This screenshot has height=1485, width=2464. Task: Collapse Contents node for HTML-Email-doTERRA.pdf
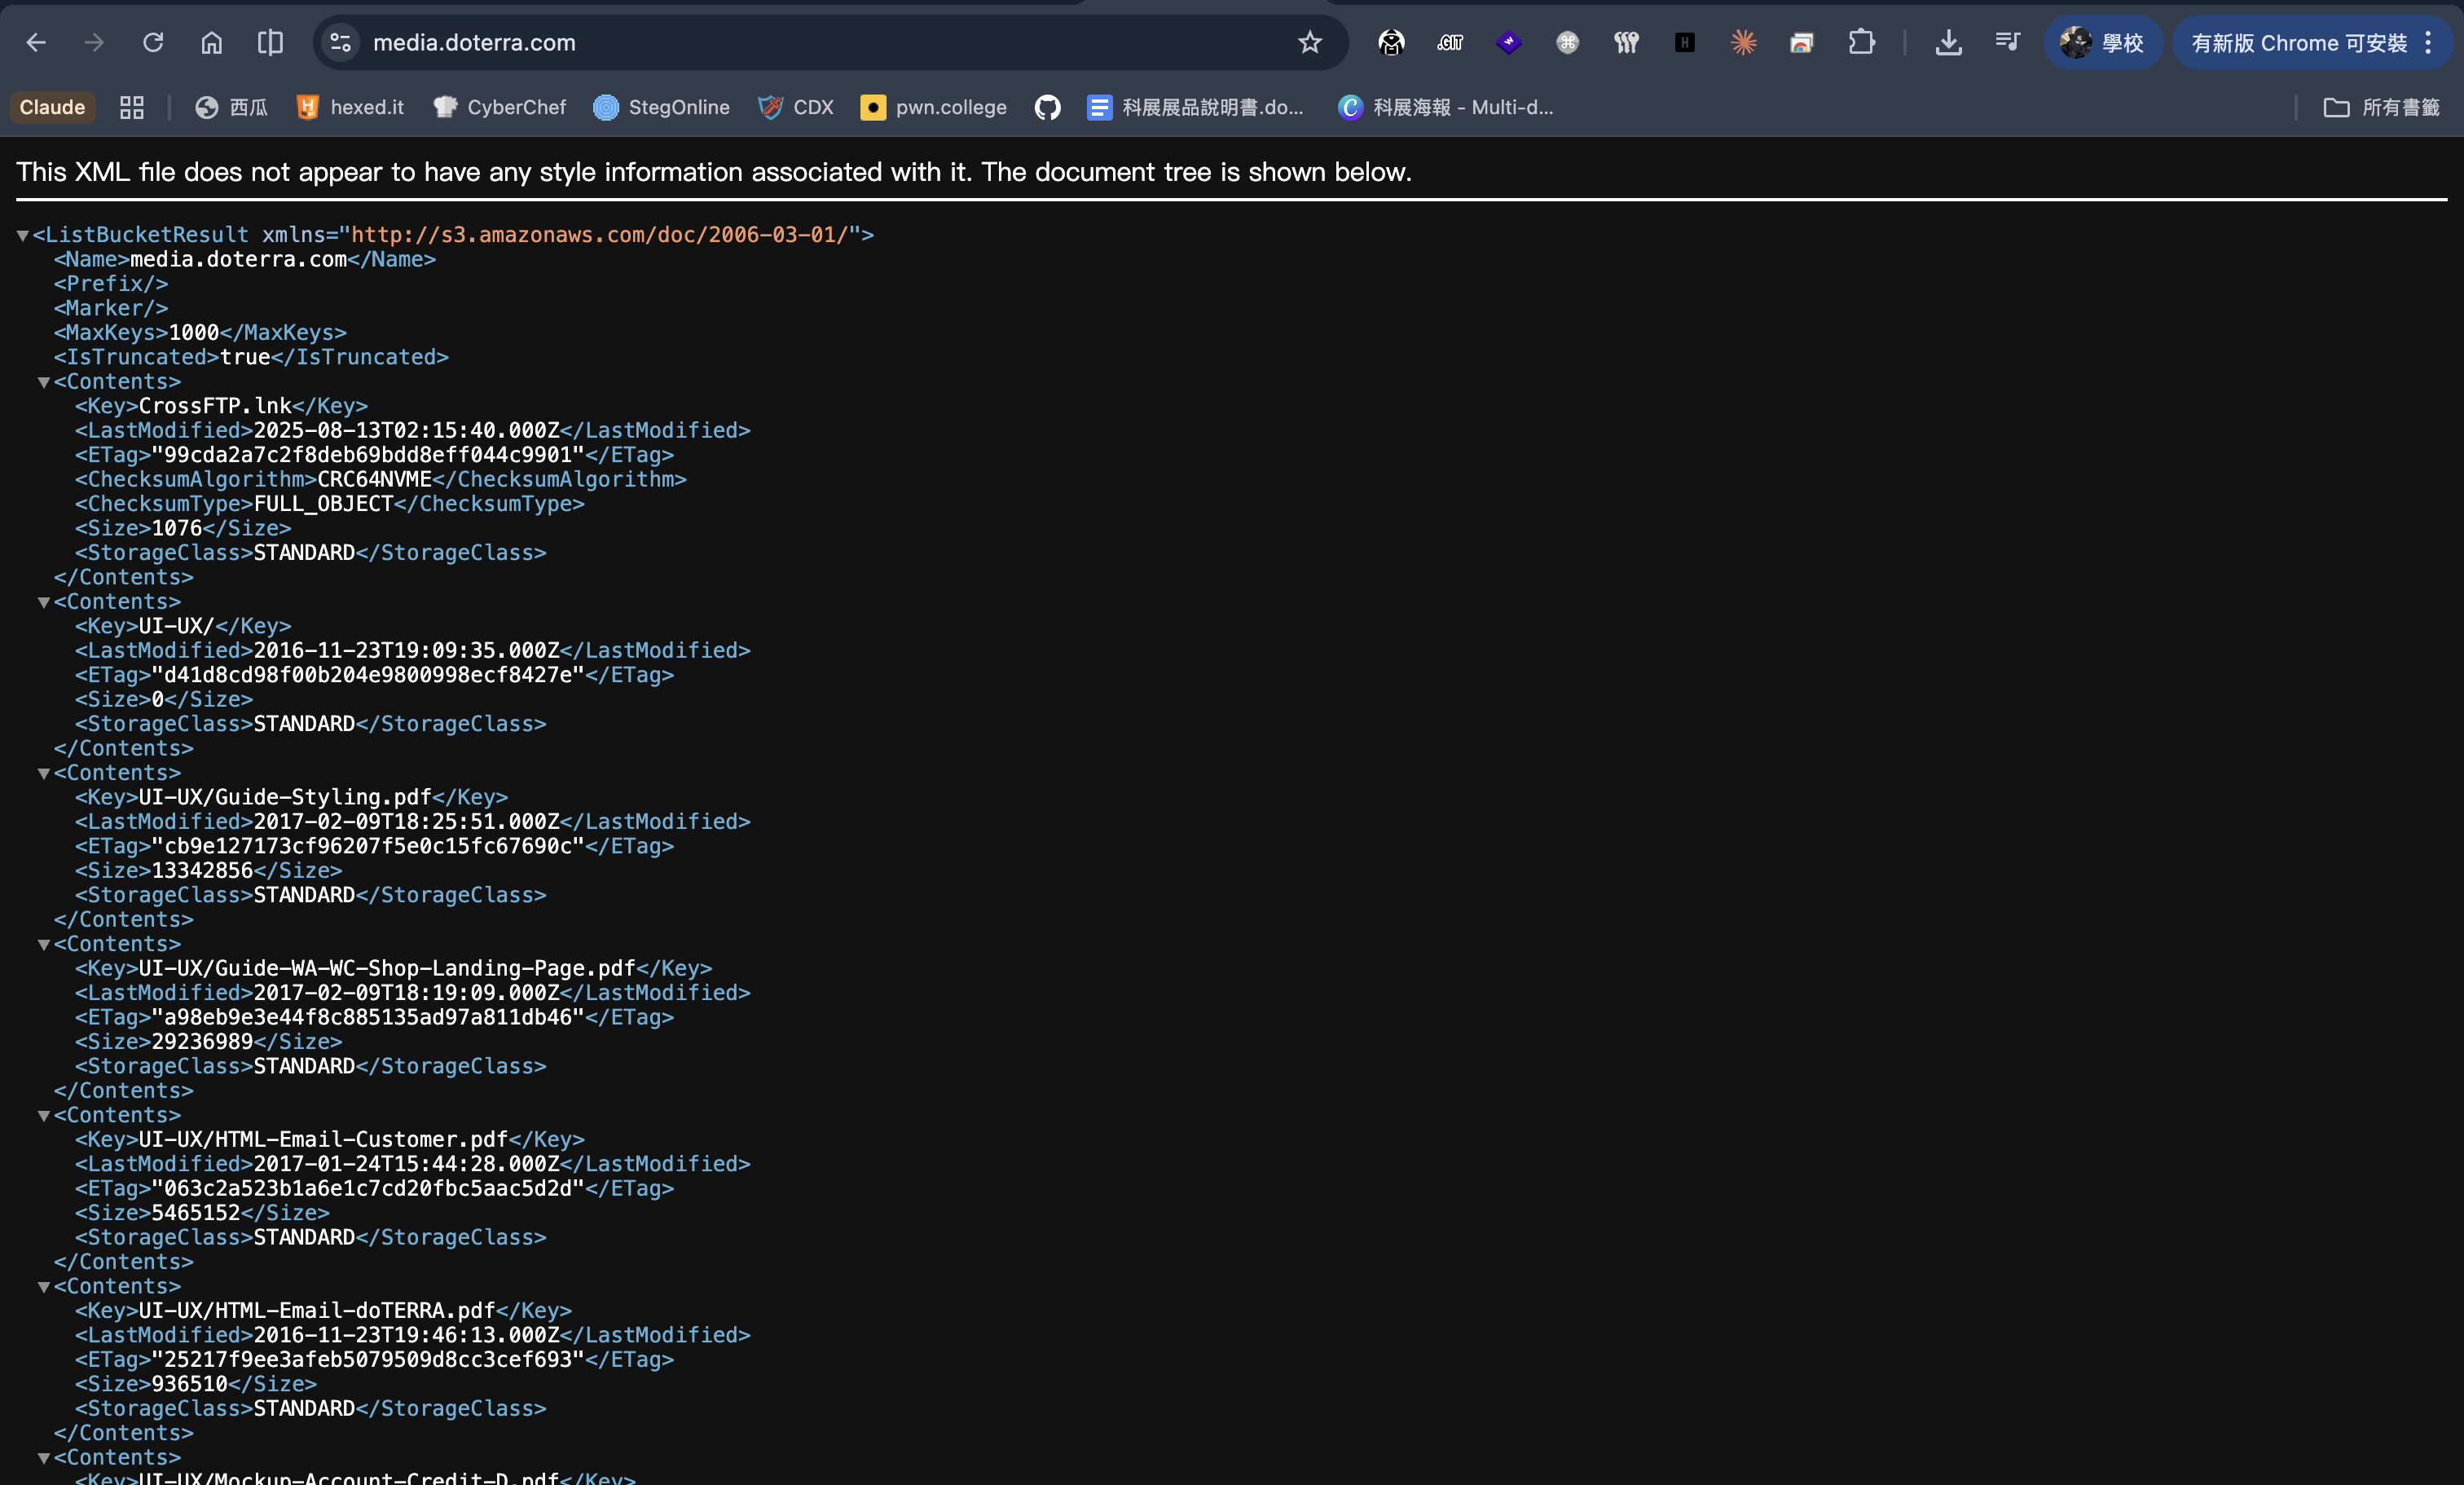tap(43, 1287)
